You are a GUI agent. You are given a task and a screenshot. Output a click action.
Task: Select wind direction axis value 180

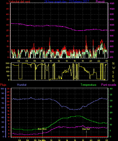point(7,72)
